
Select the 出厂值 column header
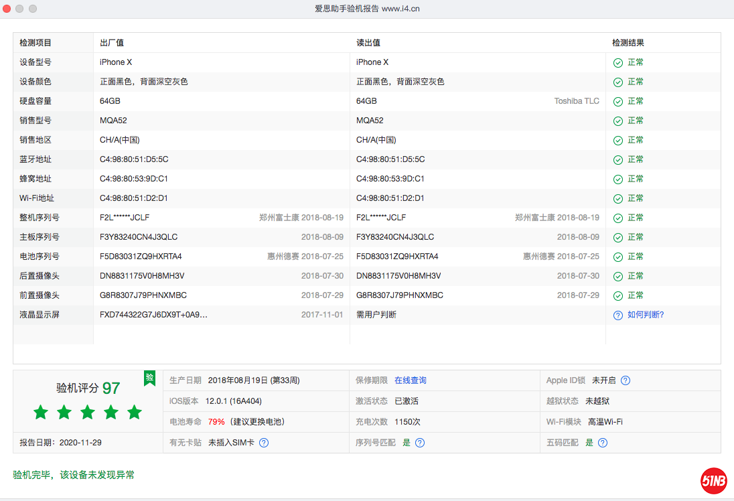112,43
